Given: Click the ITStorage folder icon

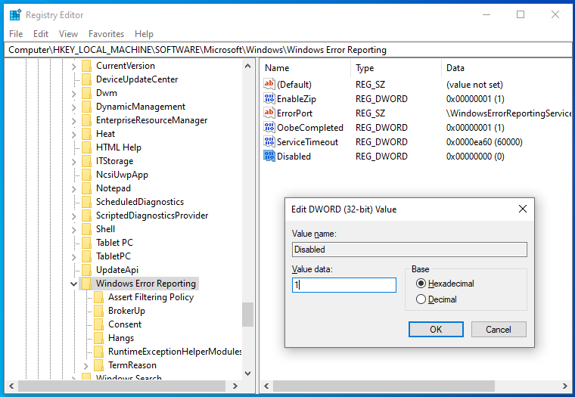Looking at the screenshot, I should pos(86,161).
